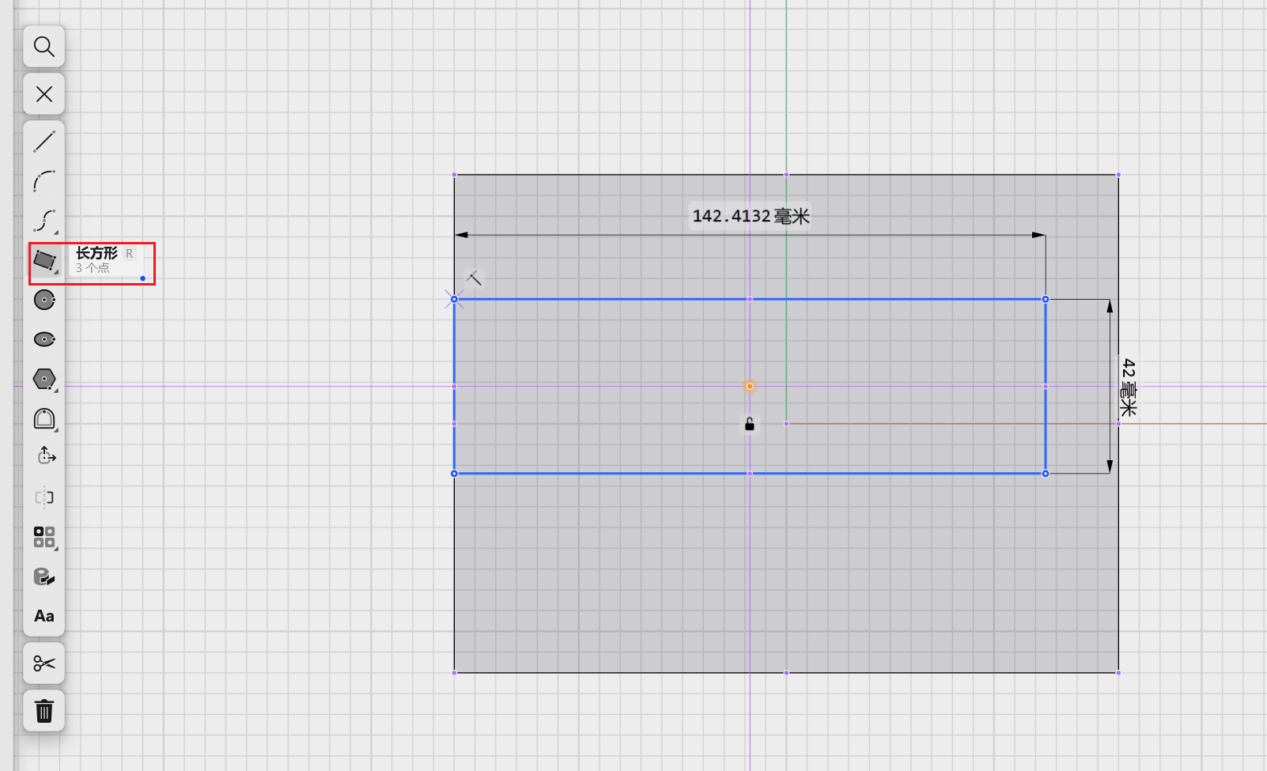Select the Aa Text tool
The width and height of the screenshot is (1267, 771).
tap(44, 616)
